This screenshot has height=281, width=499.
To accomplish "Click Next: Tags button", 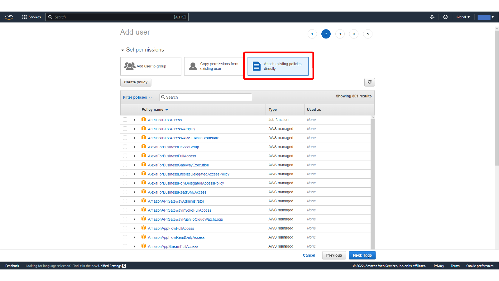I will pyautogui.click(x=362, y=255).
